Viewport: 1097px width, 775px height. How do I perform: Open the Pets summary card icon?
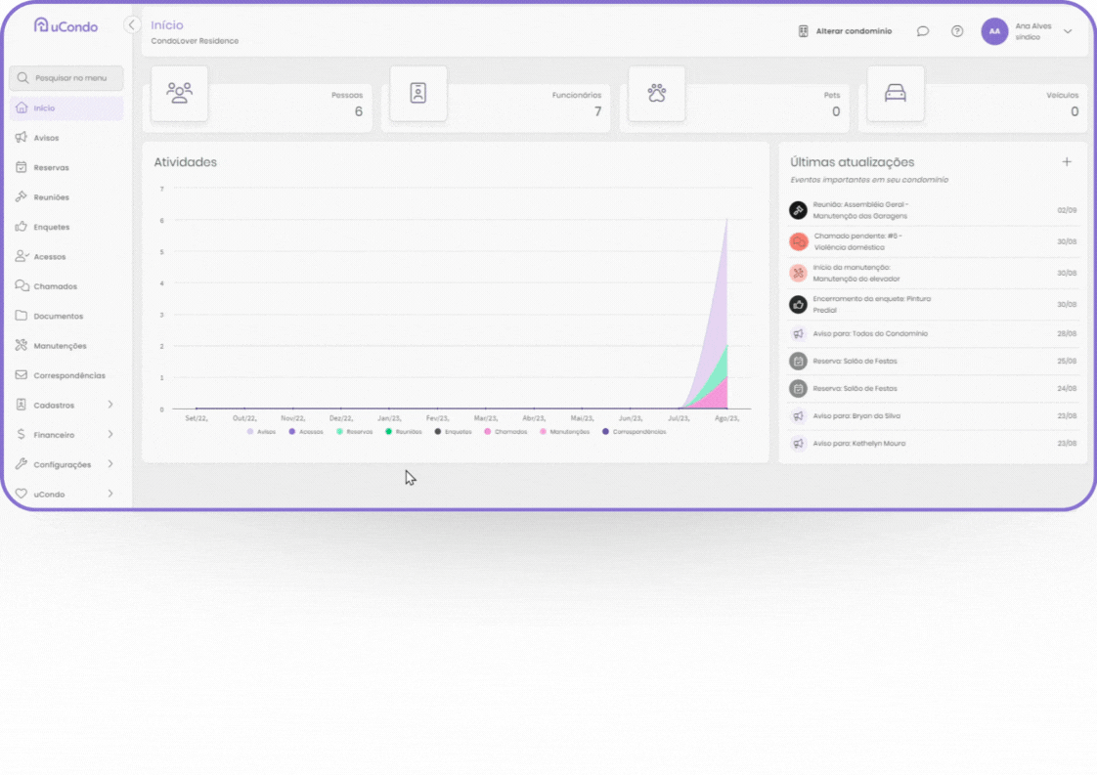click(x=656, y=94)
